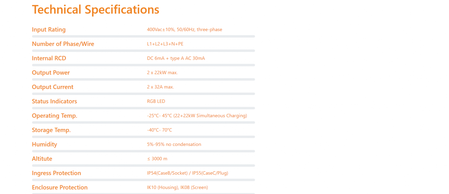Click the DC 6mA type A value
Viewport: 449px width, 194px height.
[176, 58]
